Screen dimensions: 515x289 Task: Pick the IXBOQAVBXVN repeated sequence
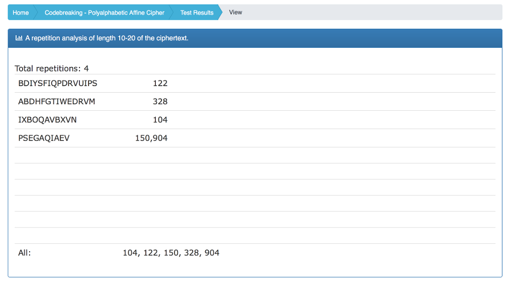point(47,120)
